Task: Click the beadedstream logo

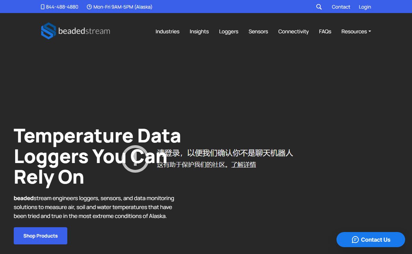Action: point(76,31)
